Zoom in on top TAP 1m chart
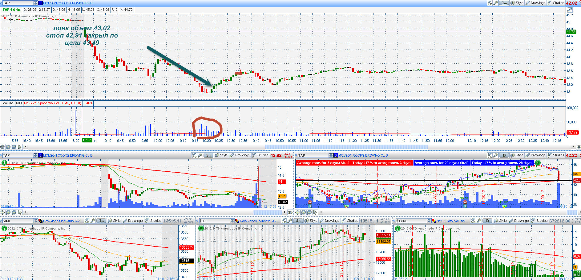581x280 pixels. (x=8, y=147)
